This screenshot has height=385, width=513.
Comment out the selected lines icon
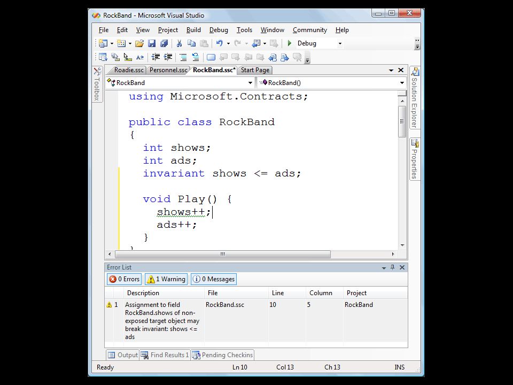tap(183, 58)
